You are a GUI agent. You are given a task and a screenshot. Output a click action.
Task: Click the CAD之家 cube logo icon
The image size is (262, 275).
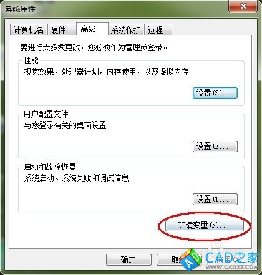pyautogui.click(x=191, y=261)
